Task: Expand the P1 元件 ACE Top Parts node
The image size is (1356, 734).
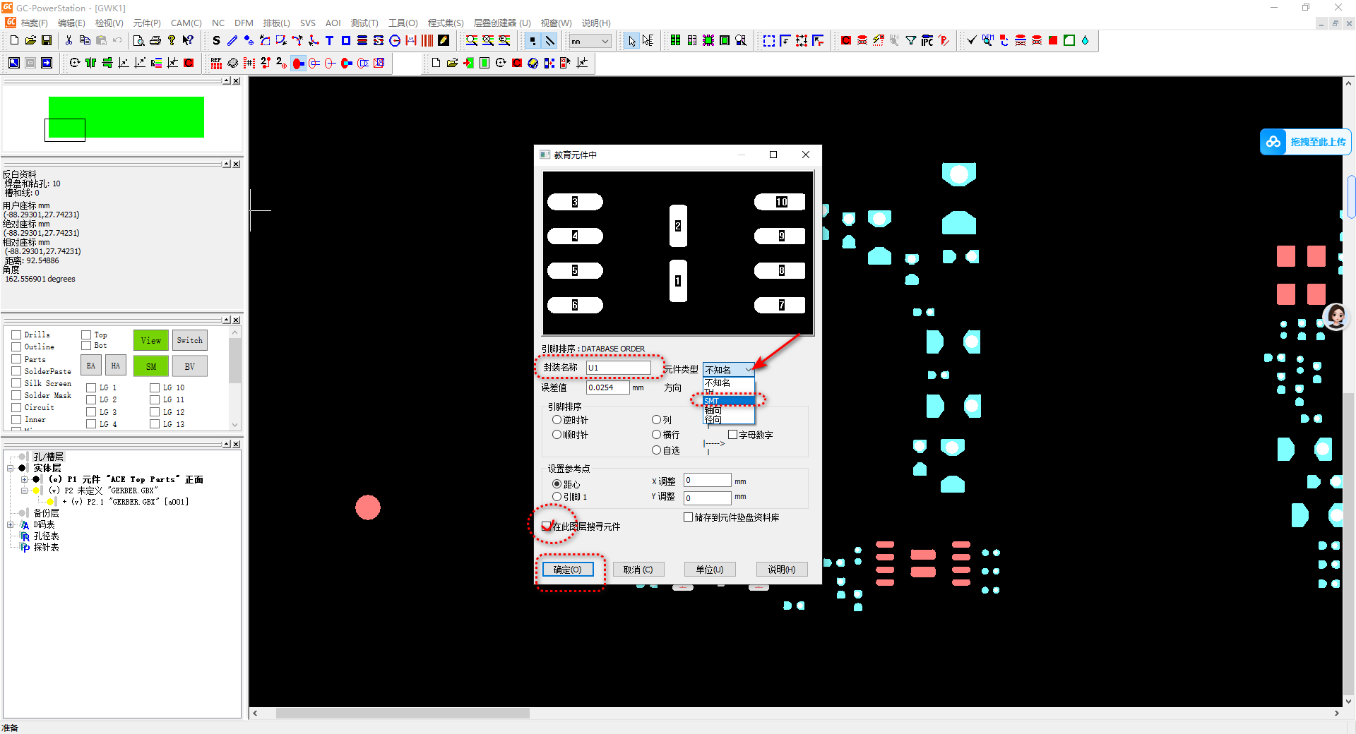Action: pos(24,479)
